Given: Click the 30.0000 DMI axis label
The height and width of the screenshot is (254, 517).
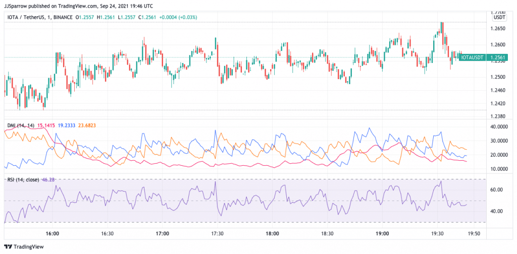Looking at the screenshot, I should coord(500,141).
